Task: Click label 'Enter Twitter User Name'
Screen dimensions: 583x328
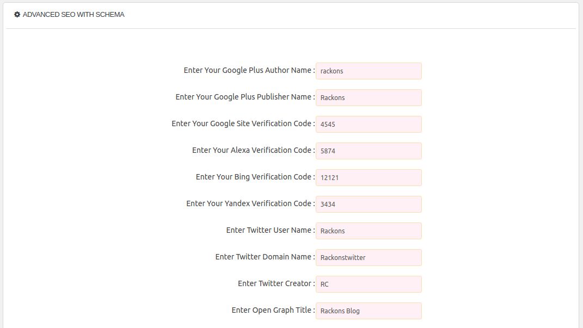Action: [271, 230]
